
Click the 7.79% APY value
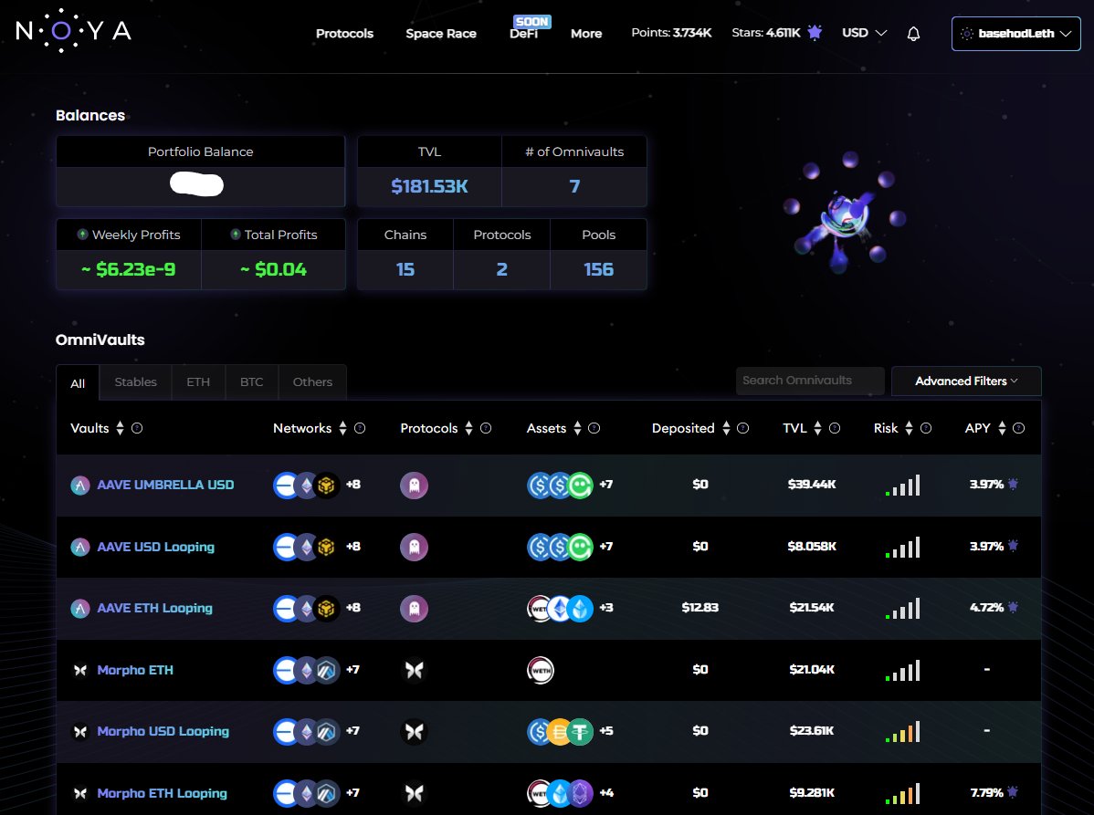986,793
